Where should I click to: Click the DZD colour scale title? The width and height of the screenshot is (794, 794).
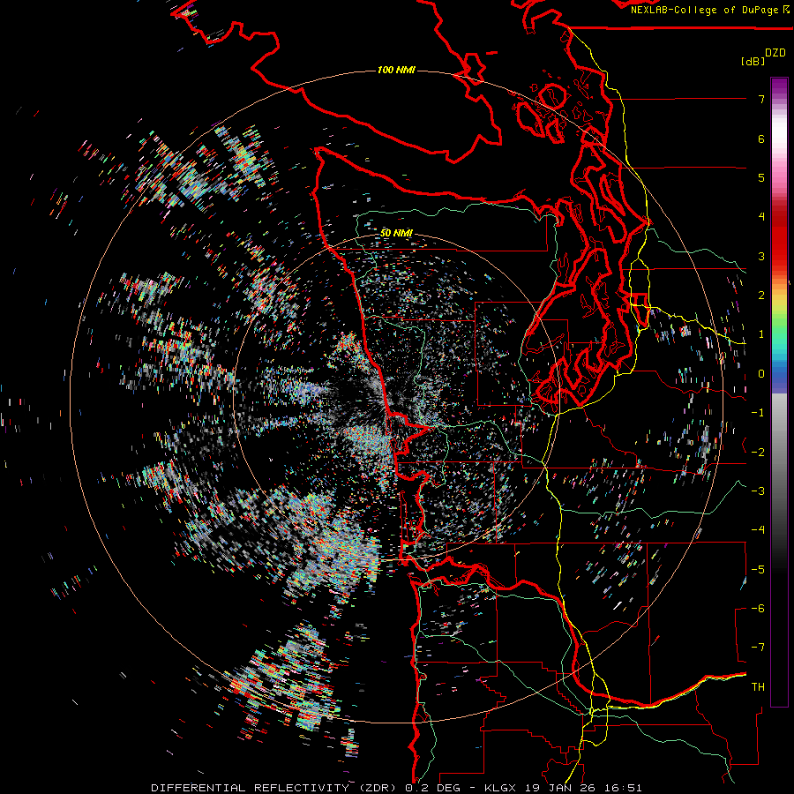pyautogui.click(x=775, y=53)
